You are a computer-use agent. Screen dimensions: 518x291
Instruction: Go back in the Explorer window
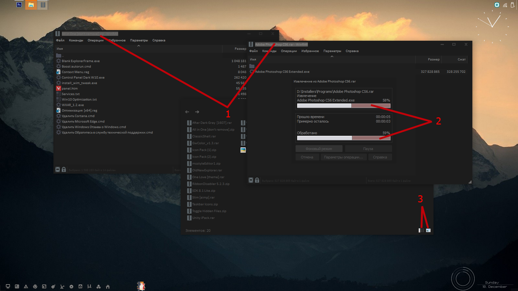tap(187, 112)
